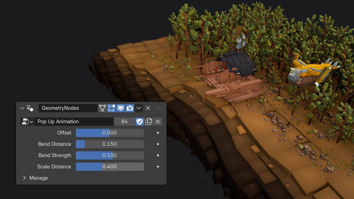Viewport: 354px width, 199px height.
Task: Toggle the On Cage vertex display icon
Action: [x=102, y=108]
